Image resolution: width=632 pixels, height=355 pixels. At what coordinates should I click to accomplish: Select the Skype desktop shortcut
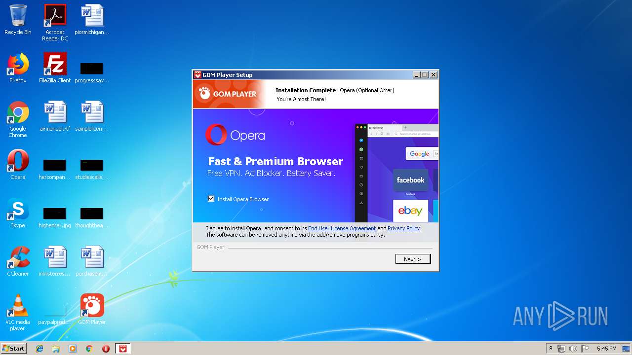point(18,213)
